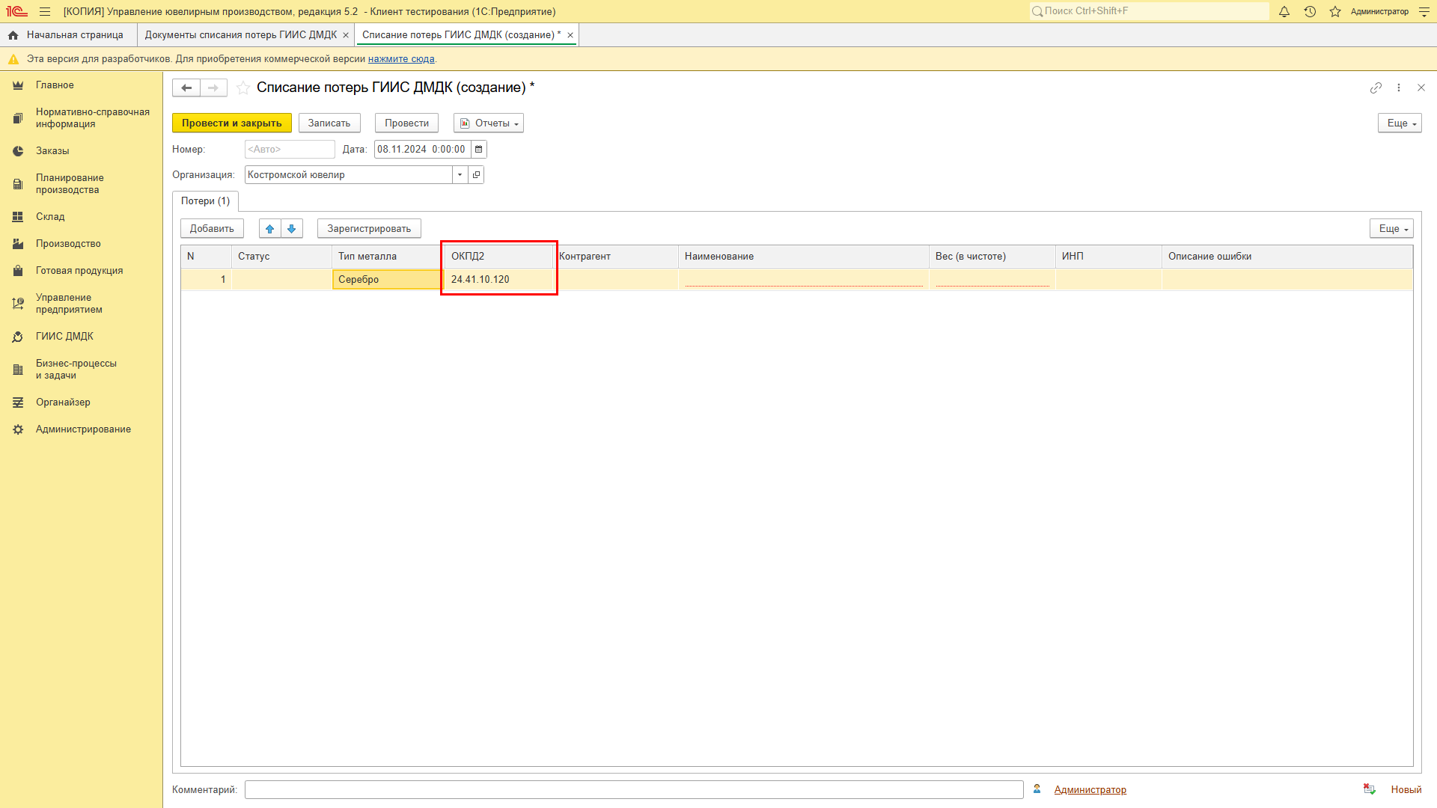This screenshot has width=1437, height=808.
Task: Click the Организация field Костромской ювелир
Action: coord(349,175)
